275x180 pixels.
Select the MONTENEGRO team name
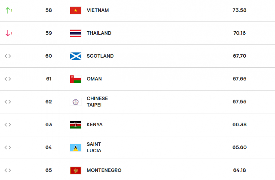coord(104,170)
